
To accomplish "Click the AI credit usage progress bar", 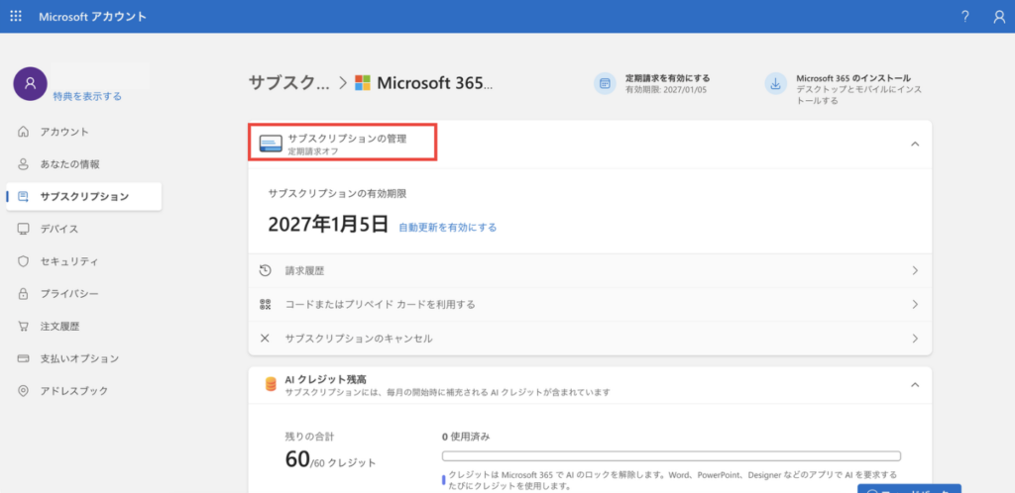I will [670, 456].
